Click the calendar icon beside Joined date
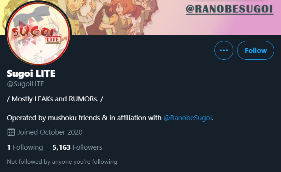The height and width of the screenshot is (172, 281). click(11, 132)
